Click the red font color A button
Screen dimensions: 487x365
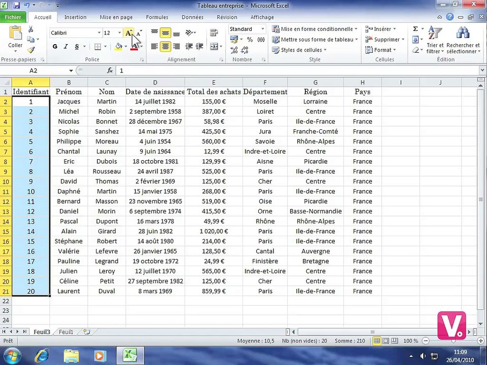tap(134, 47)
